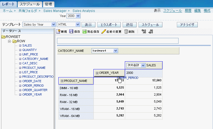The height and width of the screenshot is (129, 213).
Task: Collapse the ROW tree node
Action: click(9, 41)
